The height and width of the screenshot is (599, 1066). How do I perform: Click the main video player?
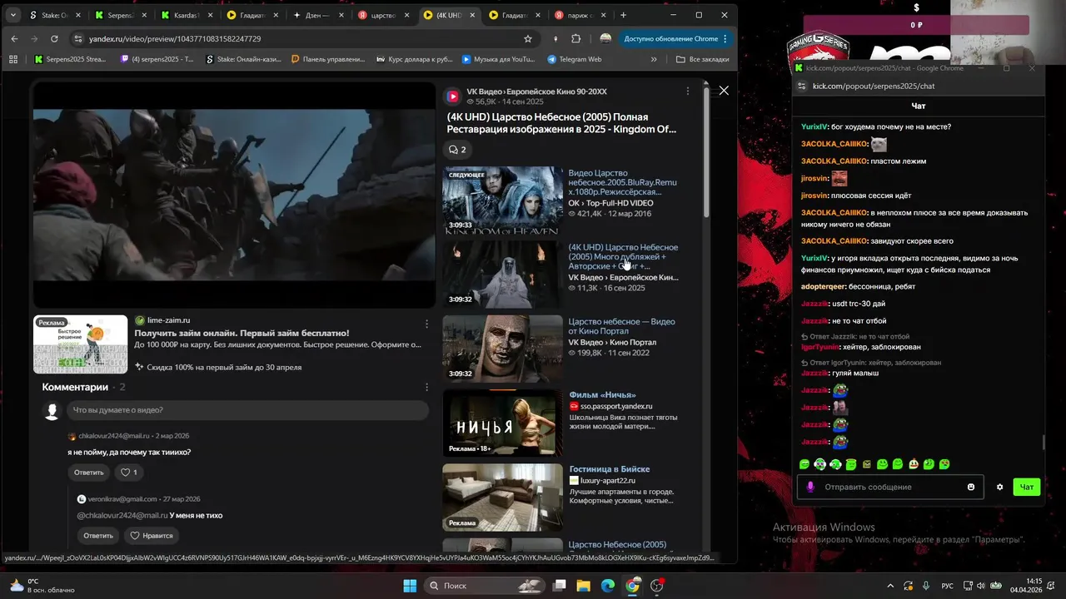pyautogui.click(x=234, y=195)
